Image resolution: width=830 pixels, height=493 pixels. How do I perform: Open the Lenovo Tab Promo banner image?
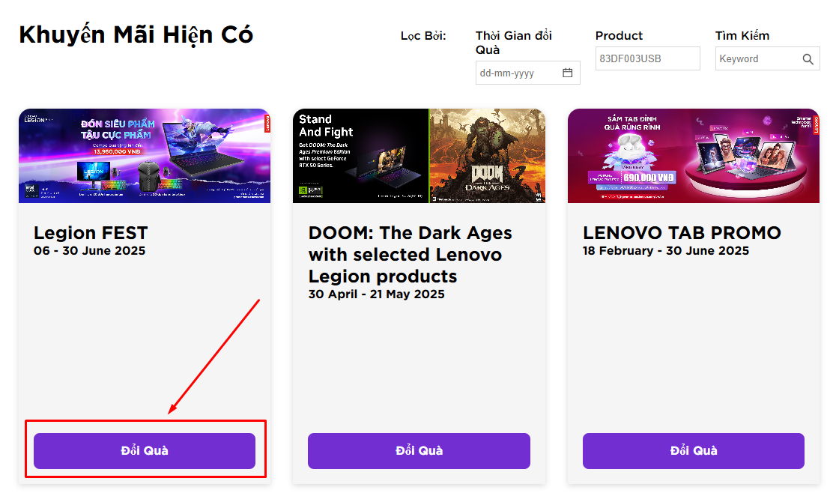693,156
